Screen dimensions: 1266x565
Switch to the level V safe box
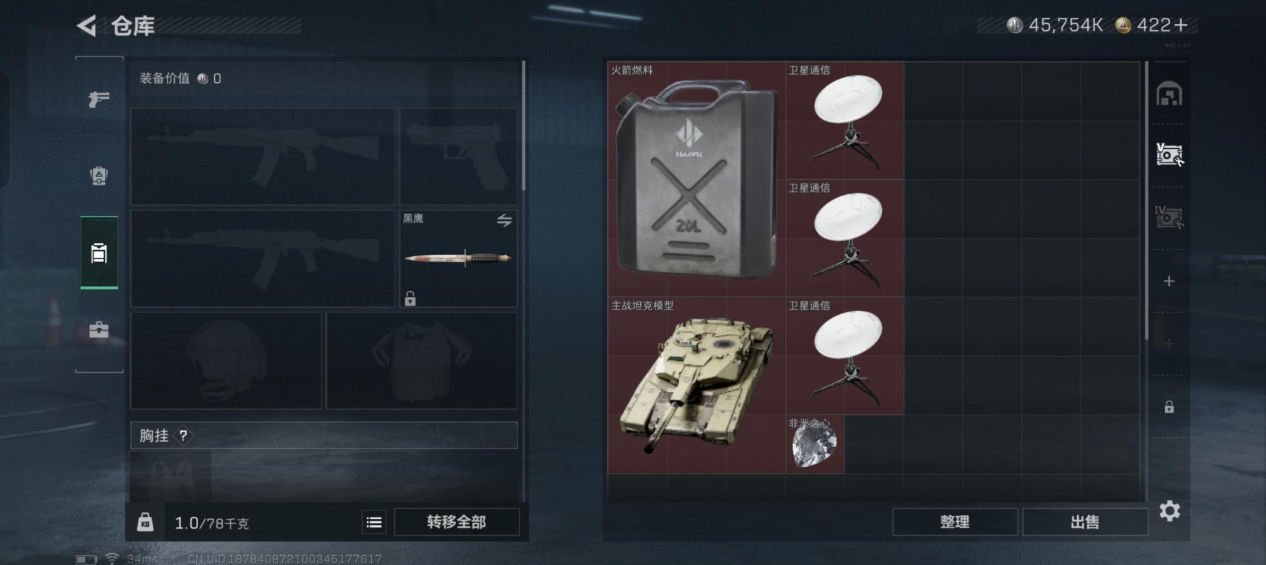pyautogui.click(x=1169, y=155)
